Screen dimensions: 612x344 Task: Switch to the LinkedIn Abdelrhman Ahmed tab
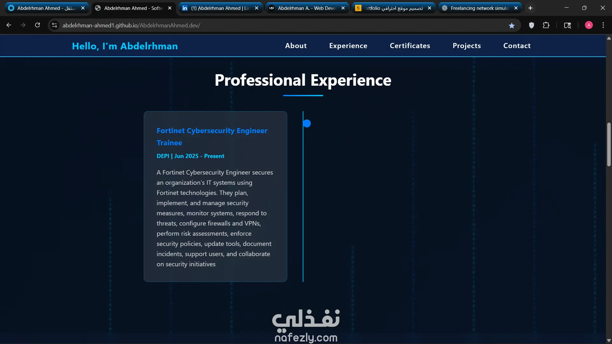(220, 8)
